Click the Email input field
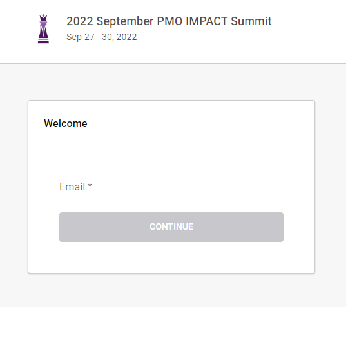 (171, 187)
